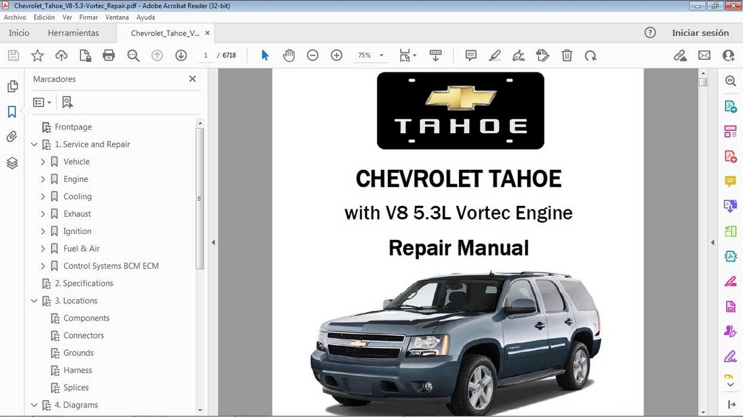Open the Add sticky note comment tool
The width and height of the screenshot is (743, 417).
(x=470, y=55)
